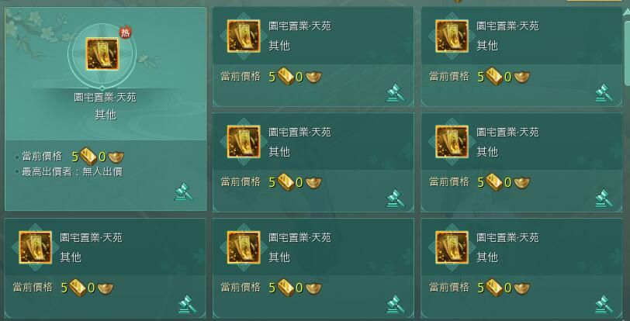This screenshot has height=321, width=630.
Task: Click the gavel icon in the middle-right auction card
Action: (x=604, y=198)
